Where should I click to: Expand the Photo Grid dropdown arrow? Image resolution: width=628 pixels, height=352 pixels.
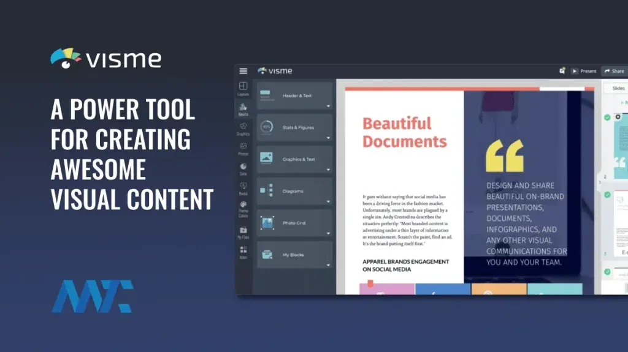coord(328,233)
